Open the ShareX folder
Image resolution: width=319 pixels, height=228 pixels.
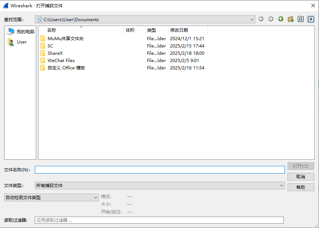(x=55, y=53)
